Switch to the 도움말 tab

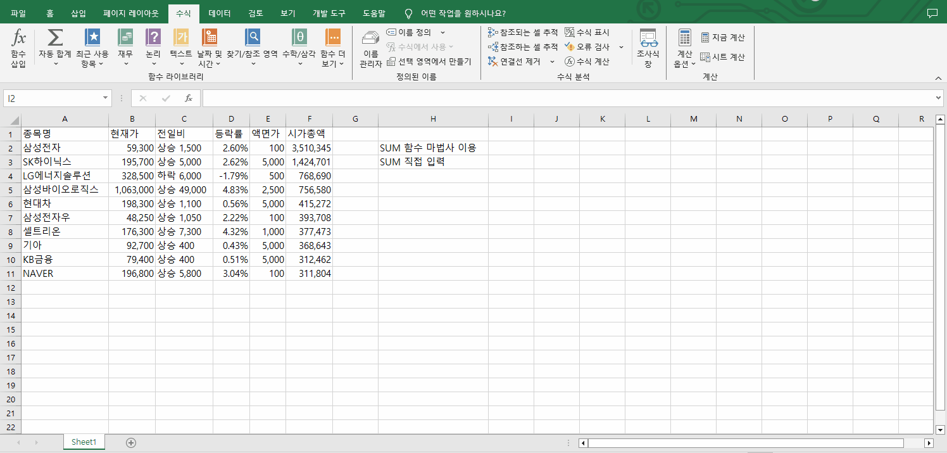point(374,13)
